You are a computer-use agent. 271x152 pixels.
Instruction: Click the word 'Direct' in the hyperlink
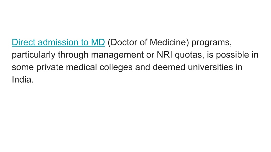click(24, 42)
